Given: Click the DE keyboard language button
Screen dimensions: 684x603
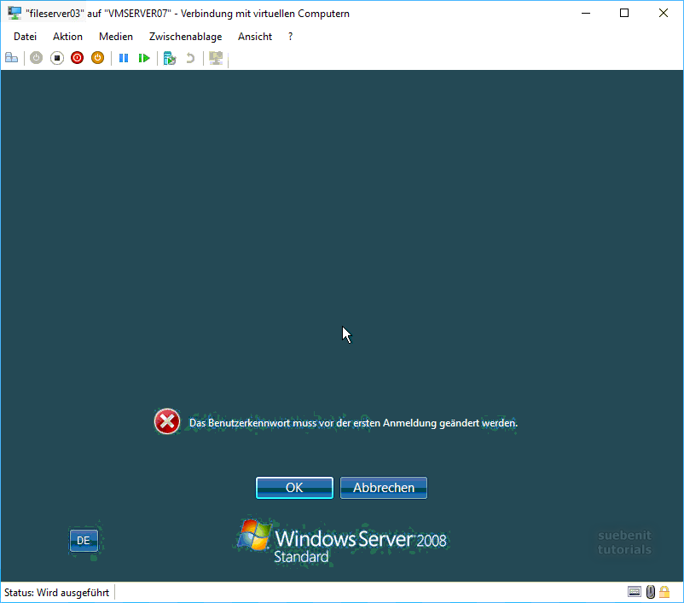Looking at the screenshot, I should click(84, 541).
